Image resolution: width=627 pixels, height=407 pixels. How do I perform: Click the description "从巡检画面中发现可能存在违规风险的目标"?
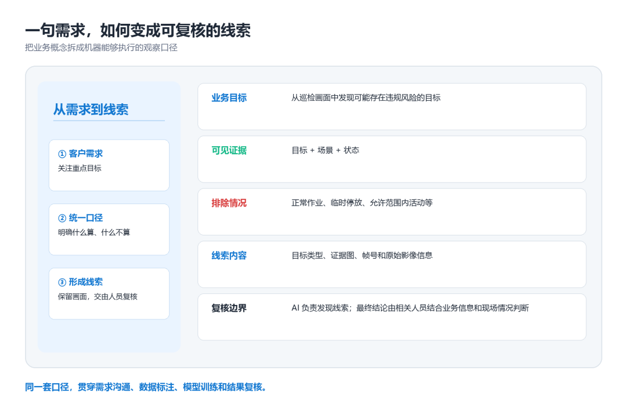pos(366,97)
